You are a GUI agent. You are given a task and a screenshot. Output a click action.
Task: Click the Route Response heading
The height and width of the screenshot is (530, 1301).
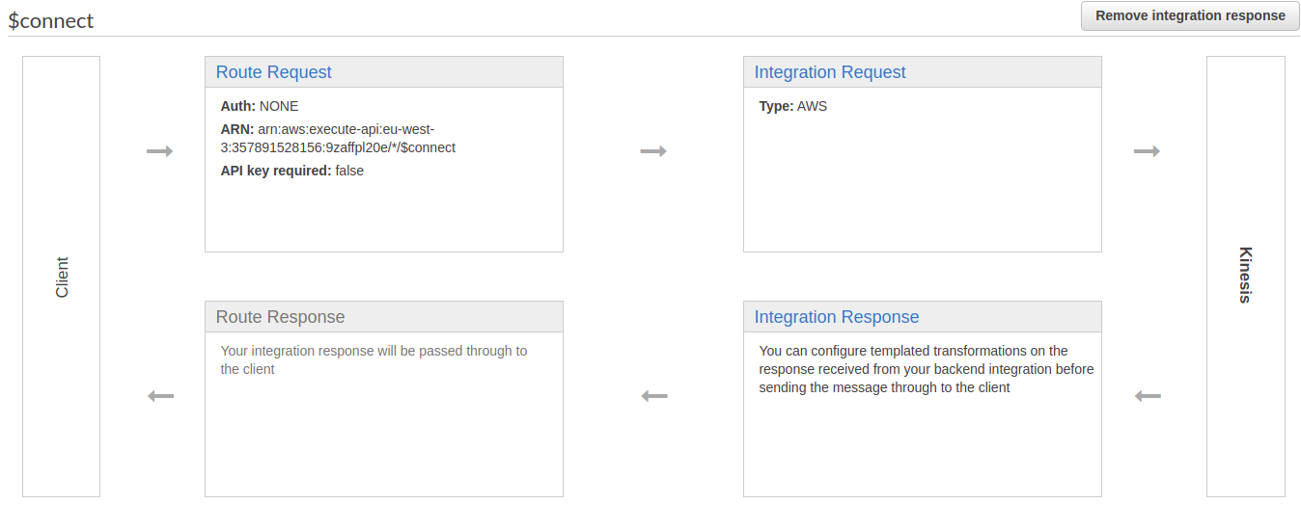(280, 317)
